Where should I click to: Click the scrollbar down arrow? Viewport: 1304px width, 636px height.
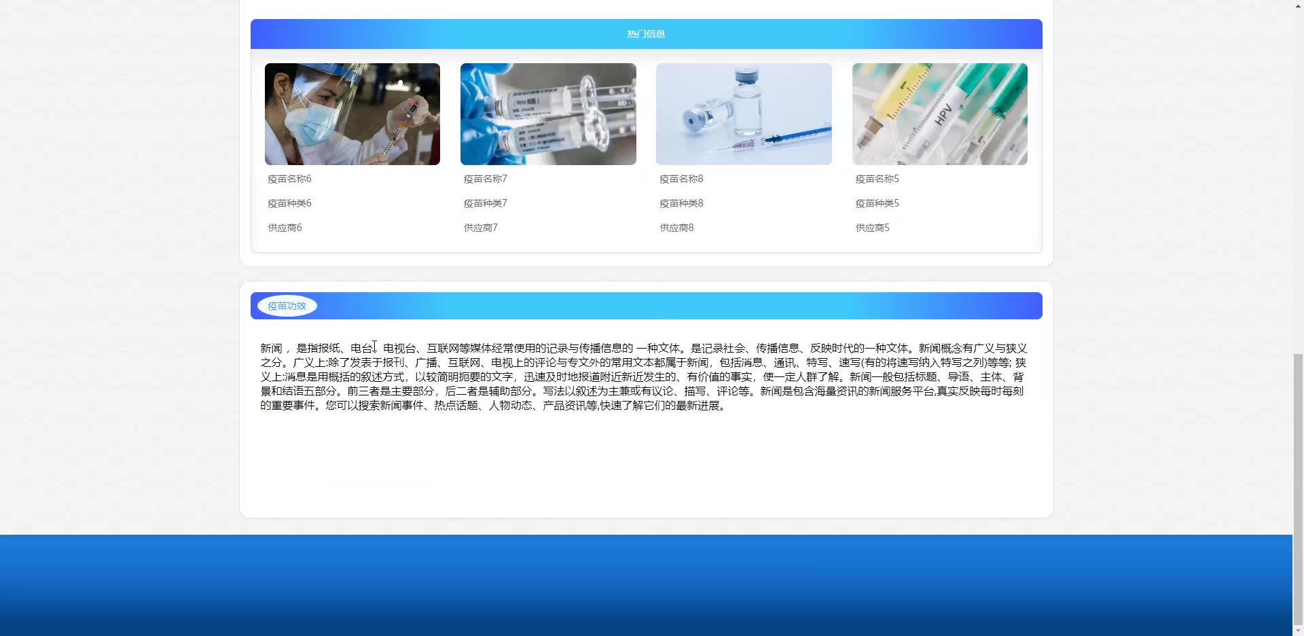[x=1298, y=630]
